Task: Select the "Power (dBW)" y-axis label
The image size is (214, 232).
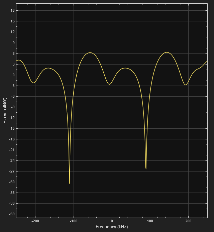Action: 5,111
